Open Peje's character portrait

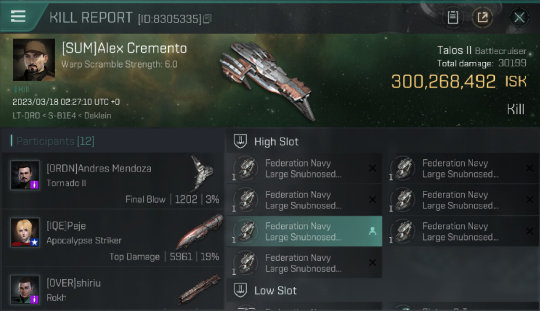[25, 232]
